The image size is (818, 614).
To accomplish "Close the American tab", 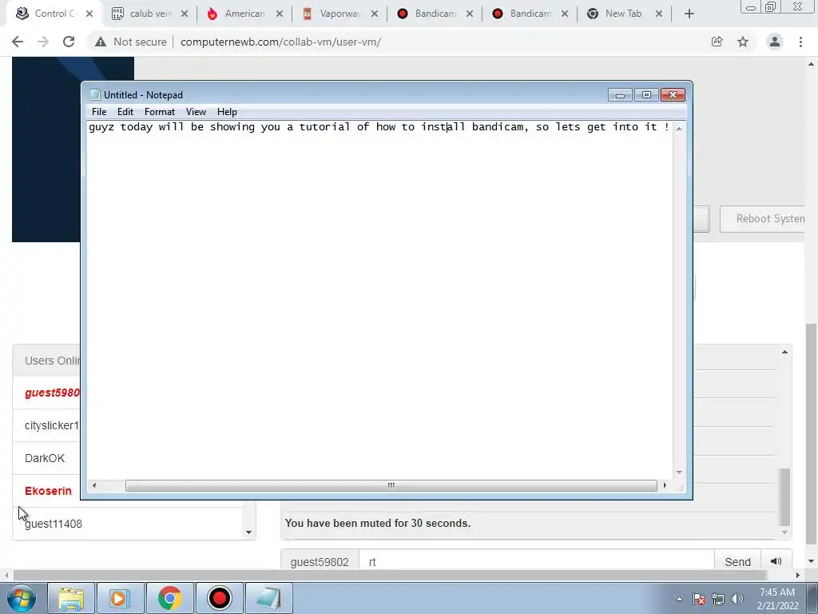I will point(280,14).
